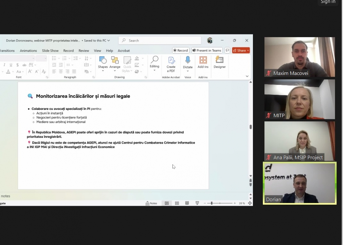Open the Slide Show ribbon tab

tap(50, 51)
